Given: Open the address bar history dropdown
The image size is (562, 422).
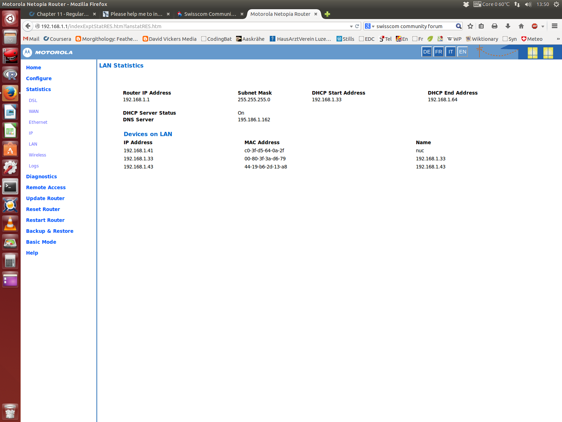Looking at the screenshot, I should (351, 26).
